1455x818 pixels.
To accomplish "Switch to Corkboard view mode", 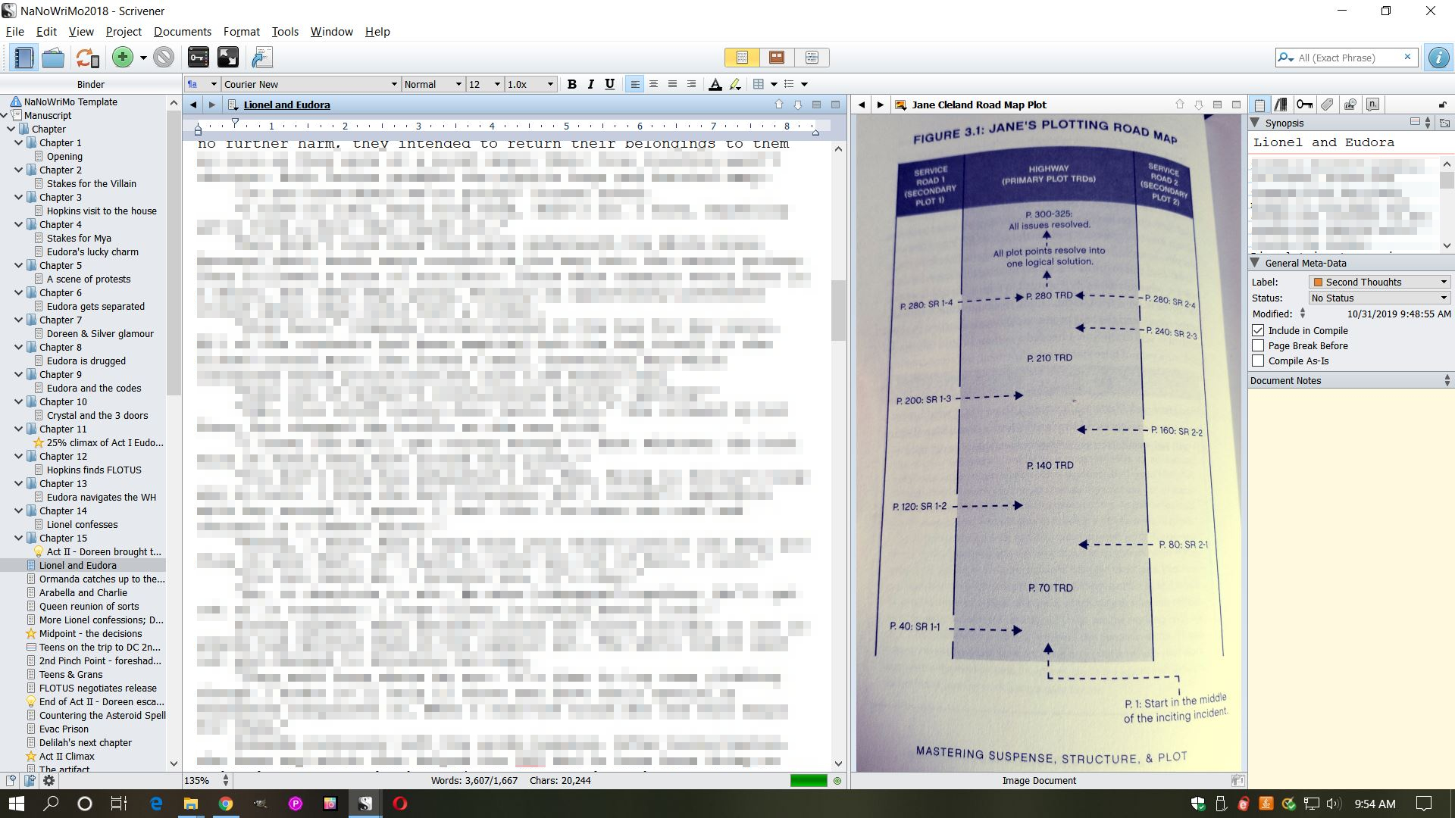I will (777, 58).
